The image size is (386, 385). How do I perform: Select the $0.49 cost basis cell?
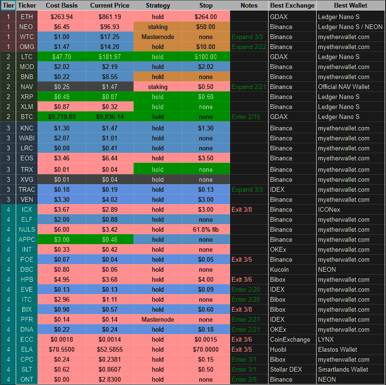pos(61,97)
